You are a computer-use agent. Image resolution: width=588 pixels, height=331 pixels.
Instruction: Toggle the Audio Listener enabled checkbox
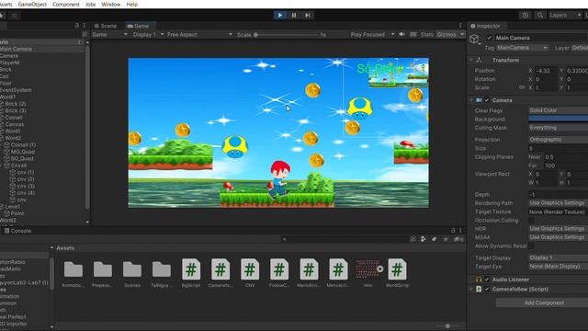tap(487, 280)
